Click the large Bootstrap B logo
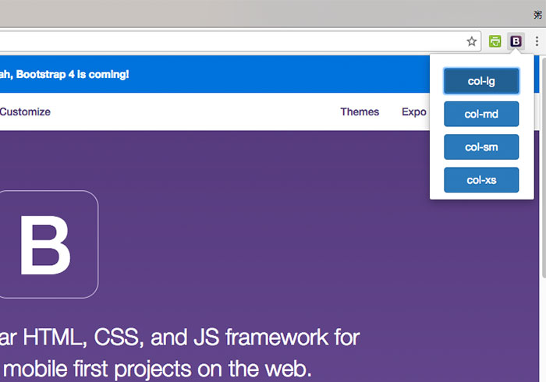 click(x=48, y=244)
